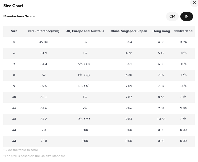Viewport: 198px width, 162px height.
Task: Click Switzerland value 3.94
Action: point(183,42)
